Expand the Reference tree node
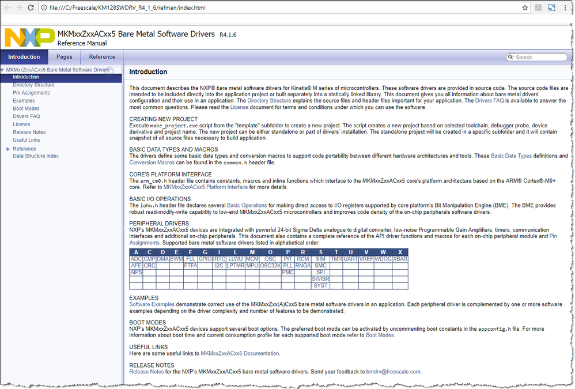 point(8,149)
